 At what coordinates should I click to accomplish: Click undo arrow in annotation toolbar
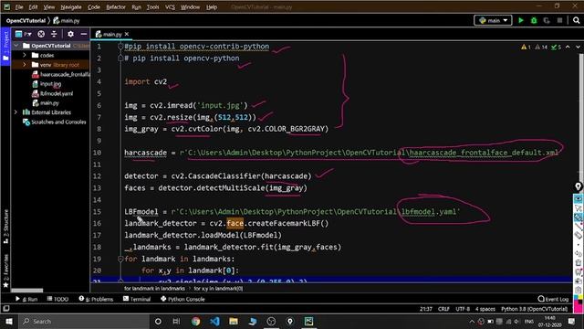(578, 254)
